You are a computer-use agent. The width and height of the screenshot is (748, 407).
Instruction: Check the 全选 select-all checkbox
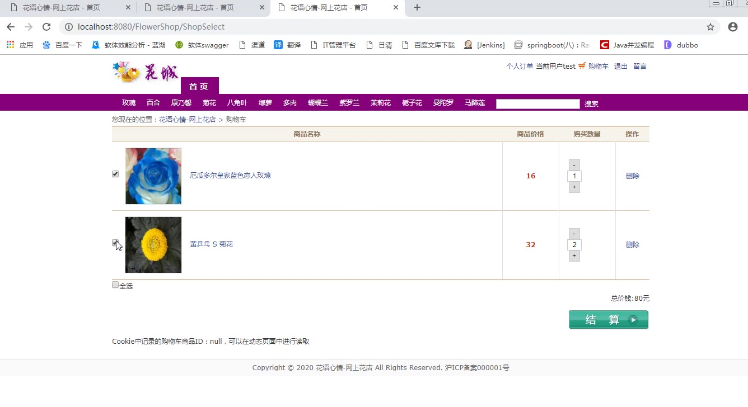click(x=115, y=285)
